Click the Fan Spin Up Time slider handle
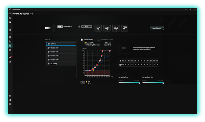205x122 pixels. [139, 83]
